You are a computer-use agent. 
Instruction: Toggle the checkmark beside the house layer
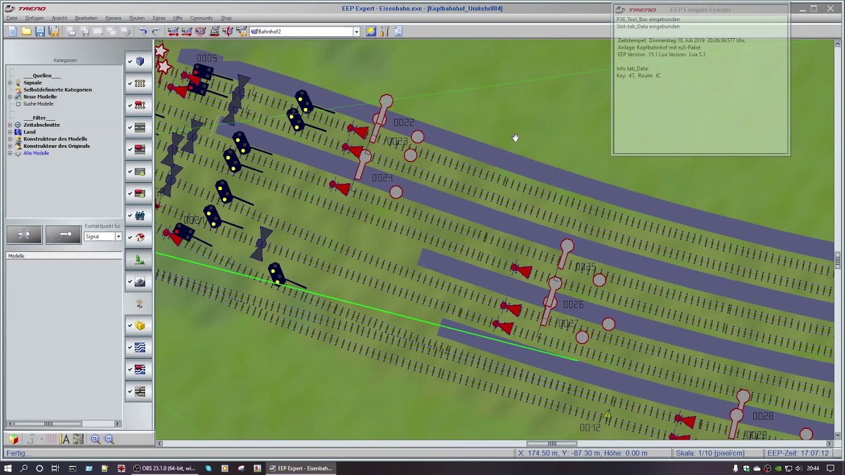[130, 237]
